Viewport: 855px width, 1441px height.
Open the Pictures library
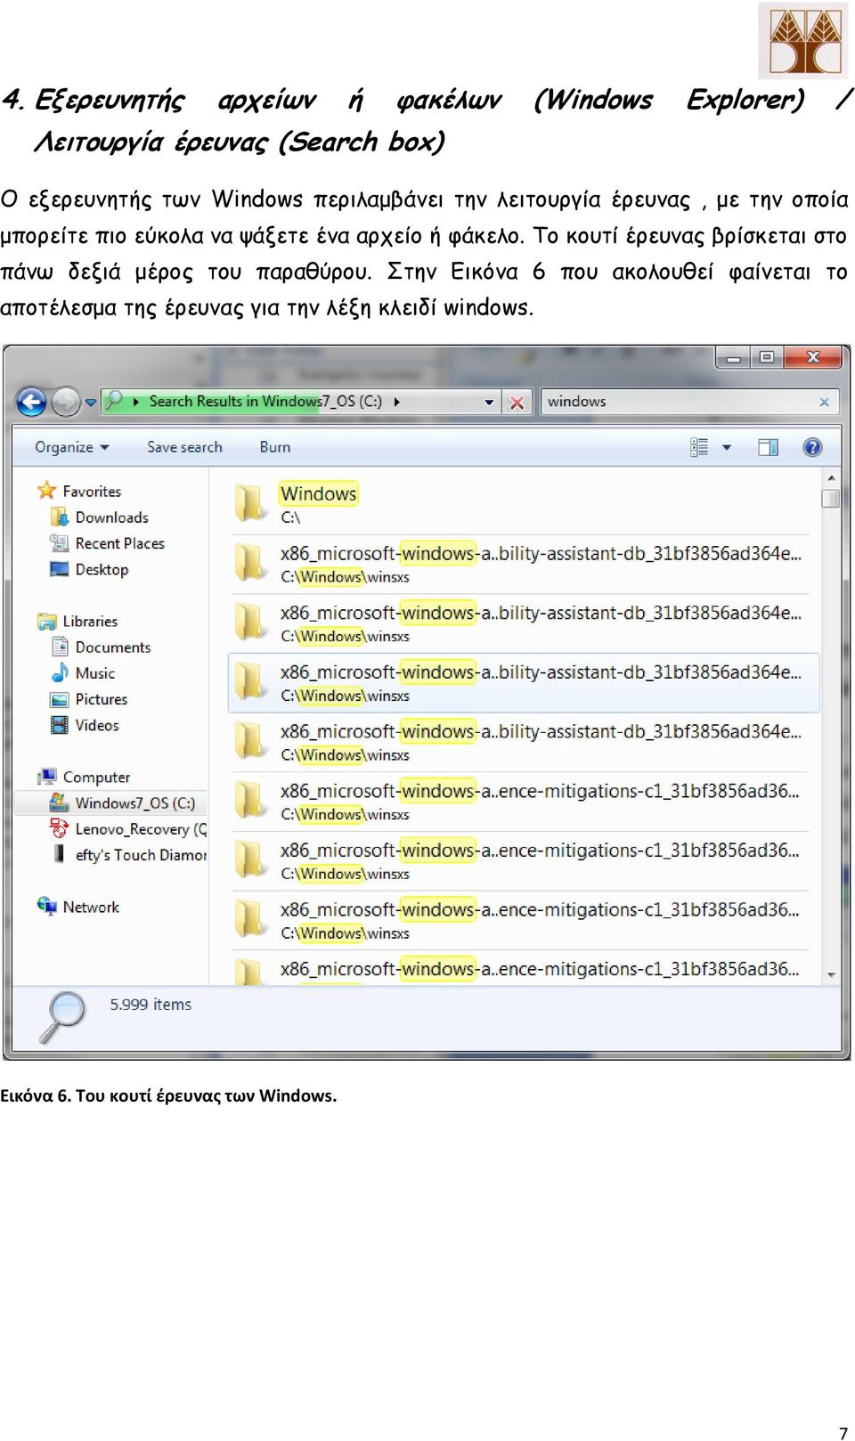pyautogui.click(x=102, y=699)
